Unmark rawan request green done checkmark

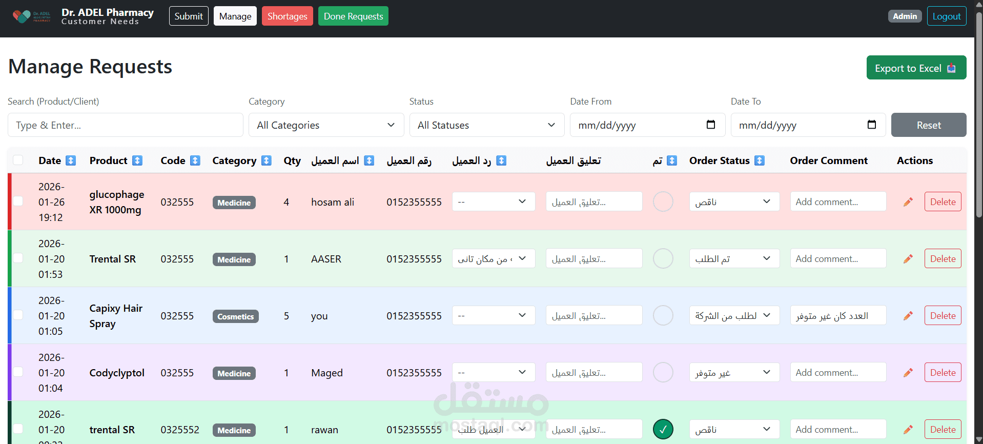point(663,429)
